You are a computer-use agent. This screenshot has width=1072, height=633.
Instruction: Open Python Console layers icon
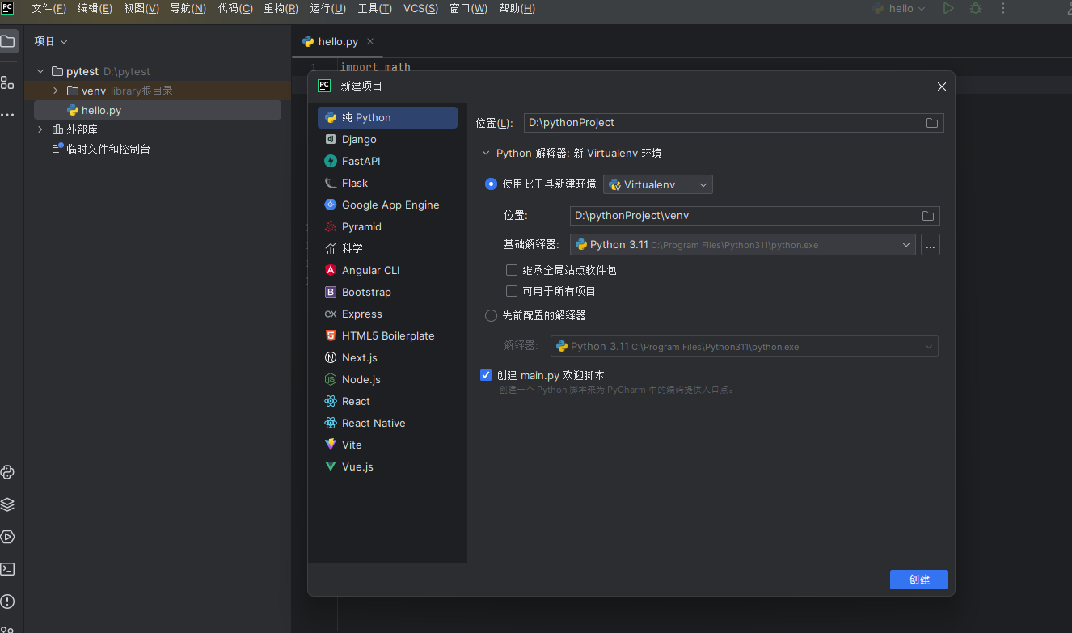tap(8, 504)
